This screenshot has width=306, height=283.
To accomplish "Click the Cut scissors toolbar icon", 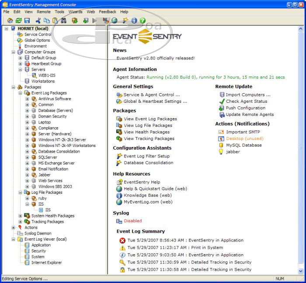I will [x=38, y=21].
